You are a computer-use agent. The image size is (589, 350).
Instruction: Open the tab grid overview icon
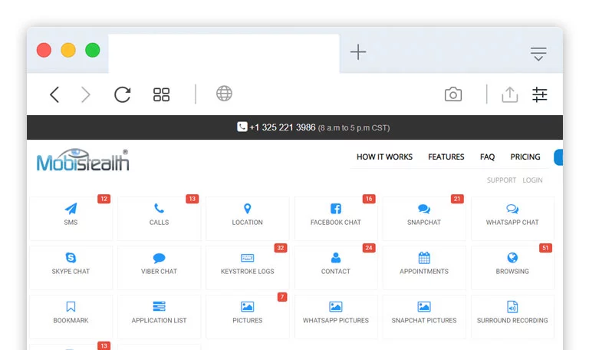(161, 94)
